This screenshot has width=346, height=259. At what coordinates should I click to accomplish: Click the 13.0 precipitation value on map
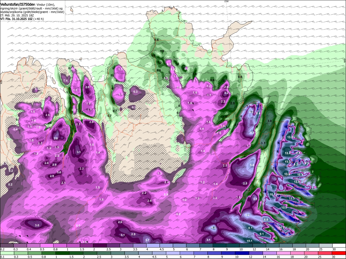pos(290,137)
